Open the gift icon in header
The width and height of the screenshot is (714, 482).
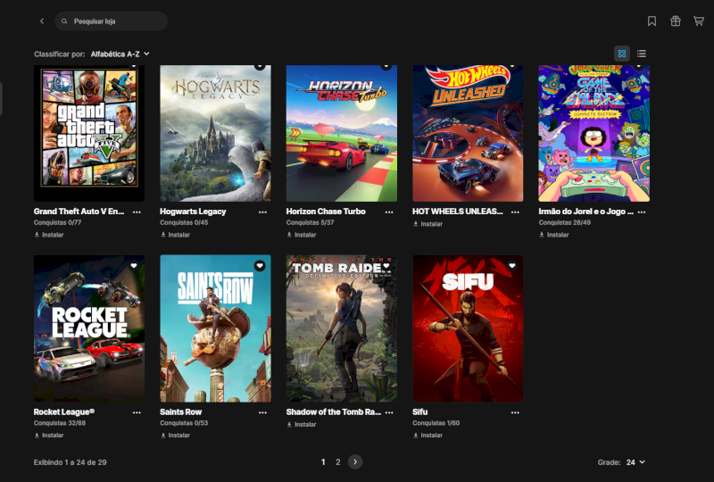click(676, 21)
